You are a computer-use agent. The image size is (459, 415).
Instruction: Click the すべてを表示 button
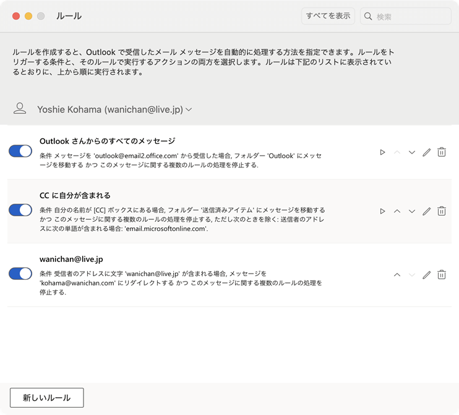328,16
